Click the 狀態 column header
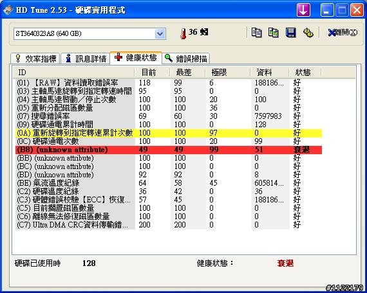This screenshot has height=293, width=367. (x=305, y=72)
